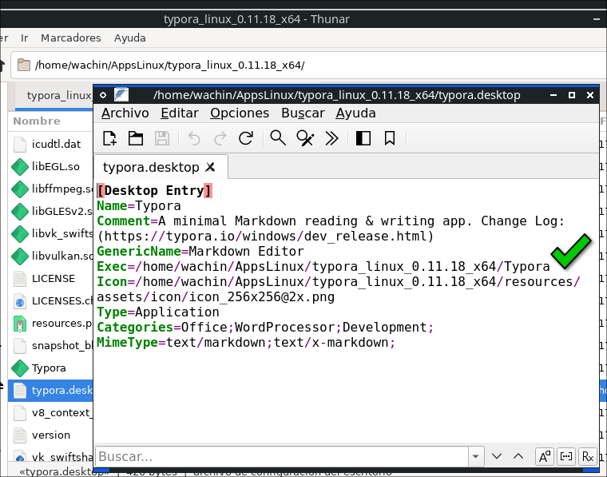
Task: Click the Thunar location path bar
Action: tap(310, 65)
